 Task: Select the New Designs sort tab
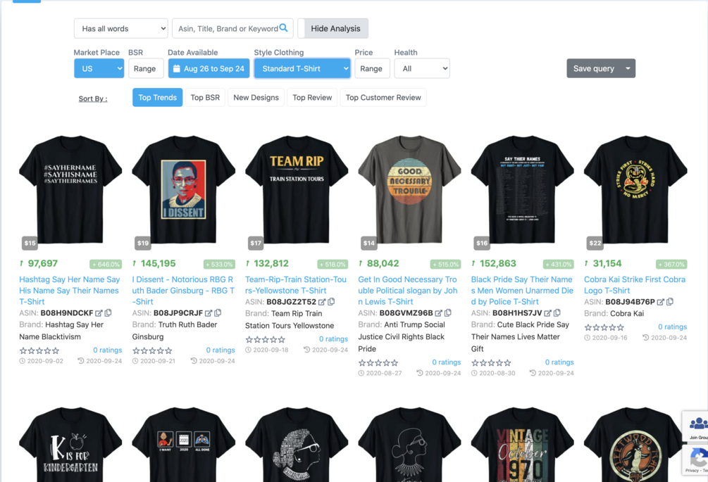coord(256,97)
